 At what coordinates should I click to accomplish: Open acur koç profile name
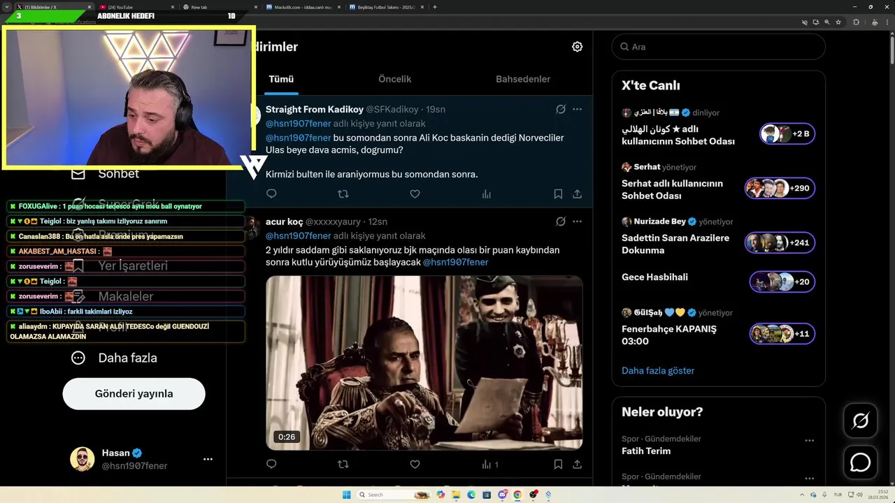284,221
